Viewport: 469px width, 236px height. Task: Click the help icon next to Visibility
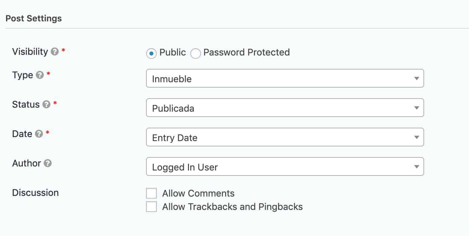55,52
